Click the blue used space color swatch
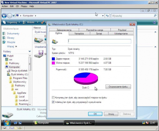The width and height of the screenshot is (159, 131). pyautogui.click(x=53, y=59)
